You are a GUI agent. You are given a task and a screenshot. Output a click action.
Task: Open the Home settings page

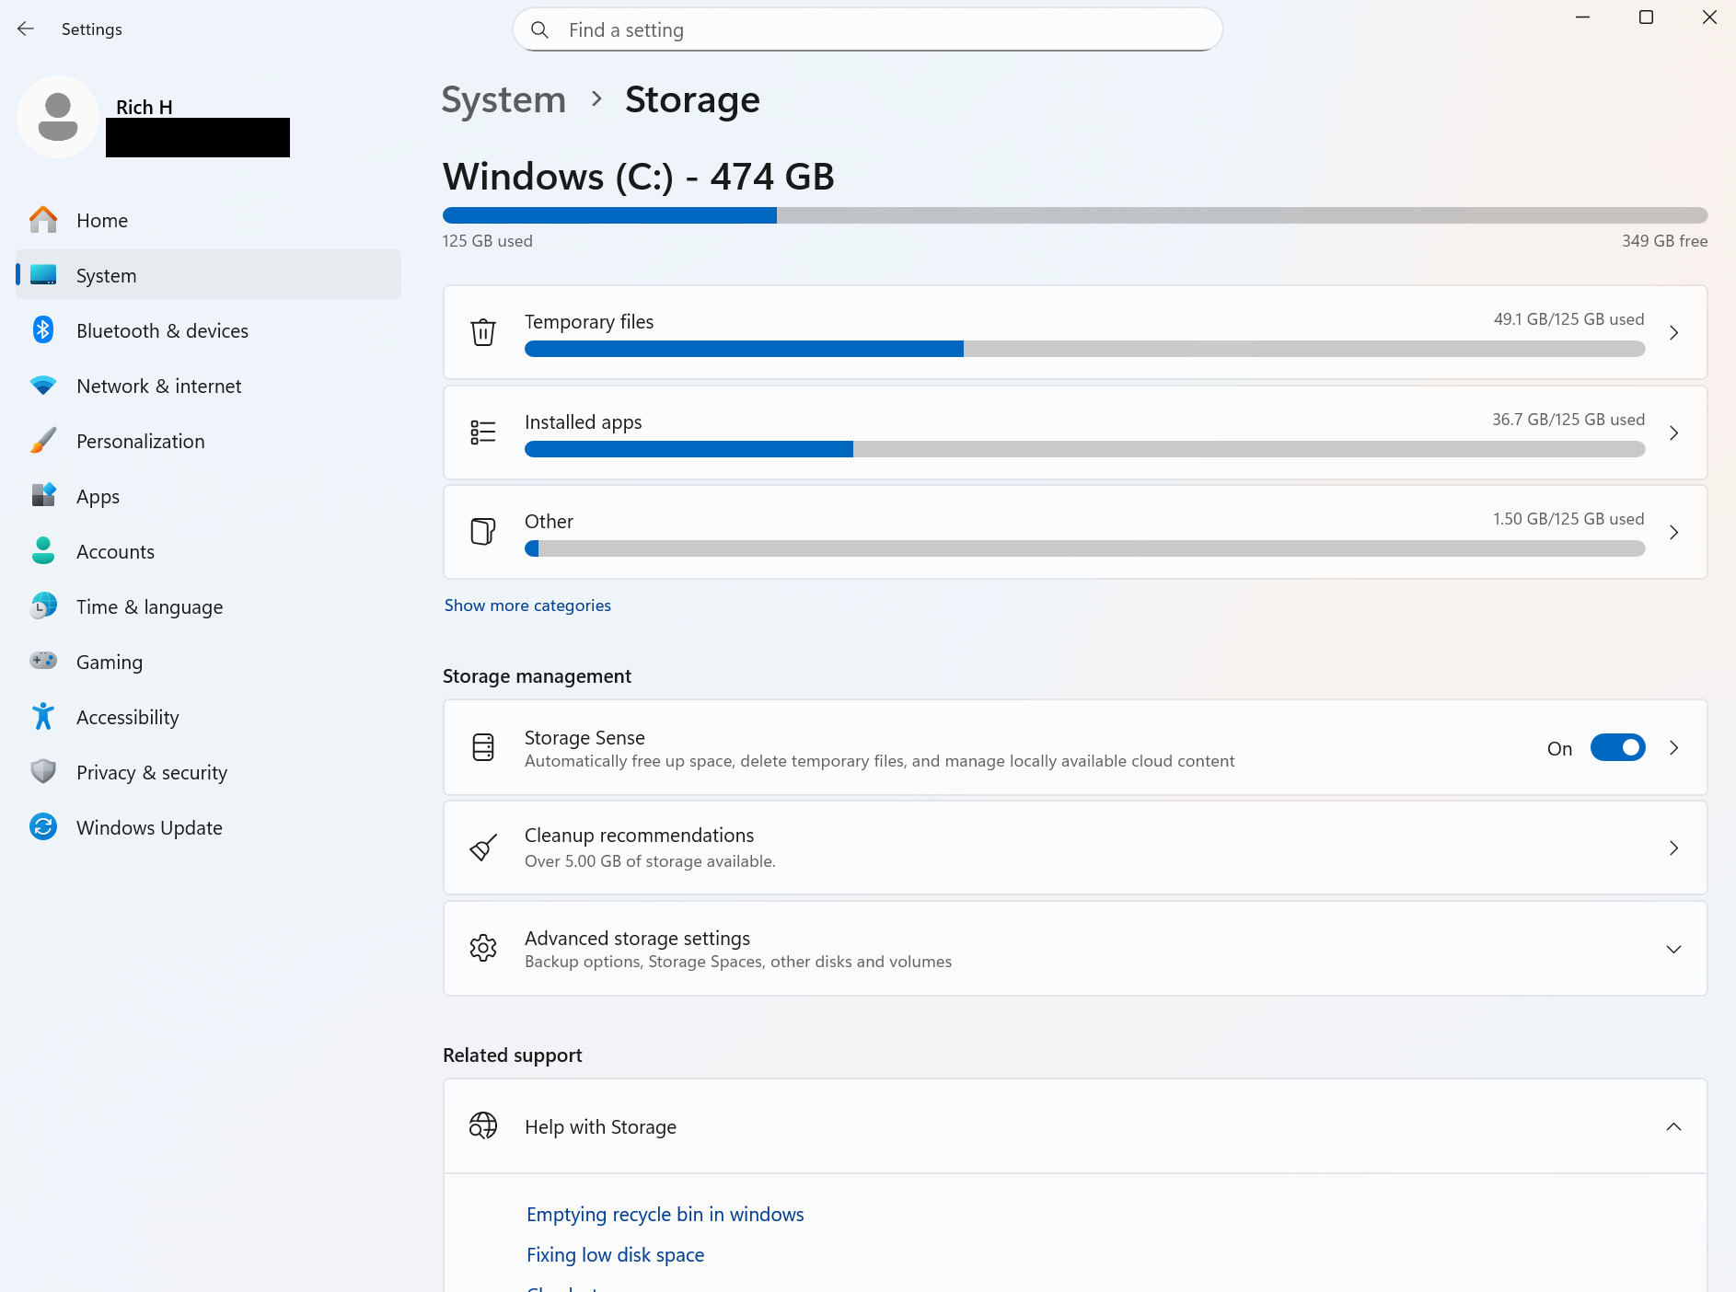pos(209,220)
